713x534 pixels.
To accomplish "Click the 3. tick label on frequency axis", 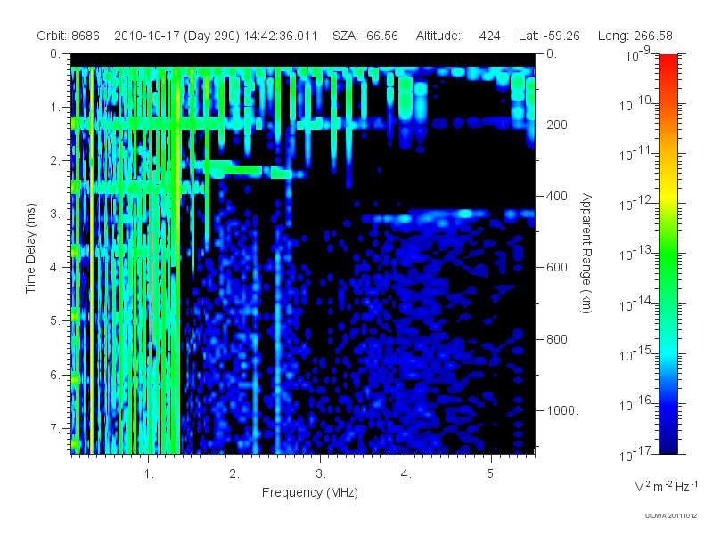I will tap(321, 474).
